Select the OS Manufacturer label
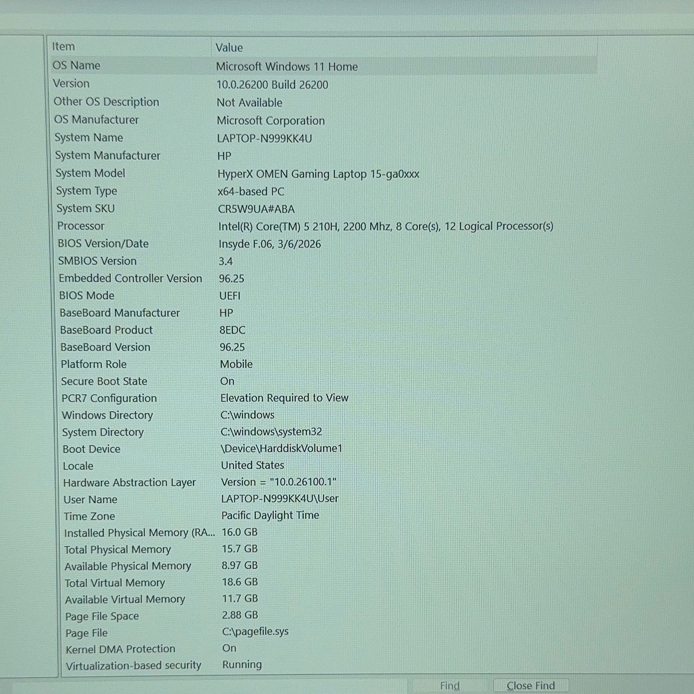Screen dimensions: 694x694 point(96,120)
